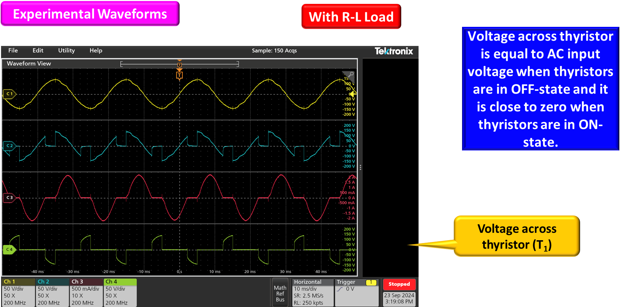This screenshot has height=307, width=625.
Task: Toggle the Ch 3 channel badge
Action: (86, 292)
